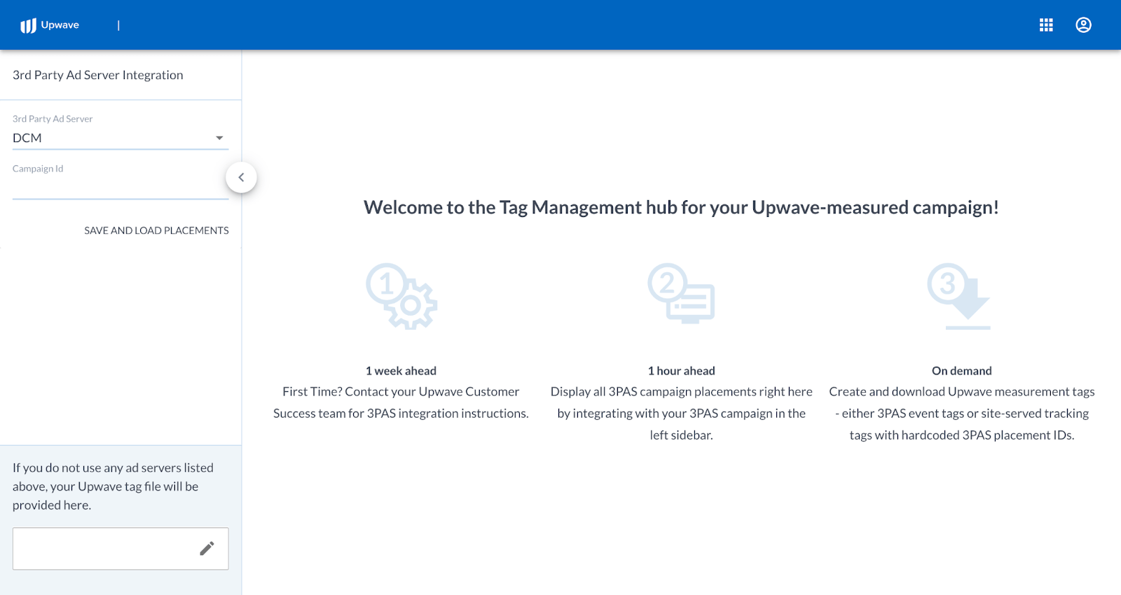
Task: Click the '1 week ahead' heading
Action: click(401, 371)
